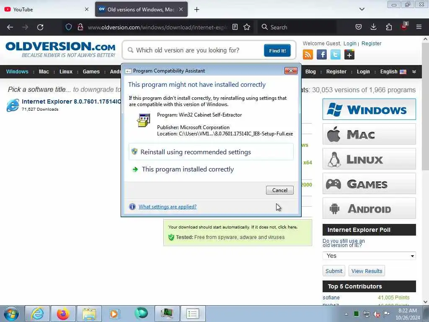Click the Google Plus share icon

point(349,55)
